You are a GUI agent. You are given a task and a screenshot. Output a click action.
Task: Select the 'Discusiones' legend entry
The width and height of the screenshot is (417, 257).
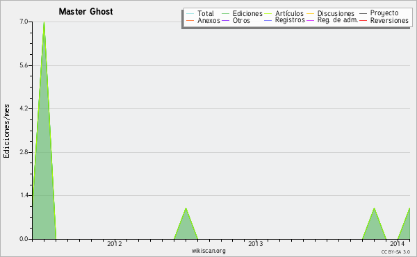[x=336, y=13]
